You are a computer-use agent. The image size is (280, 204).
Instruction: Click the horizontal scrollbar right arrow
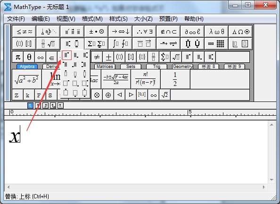[264, 187]
